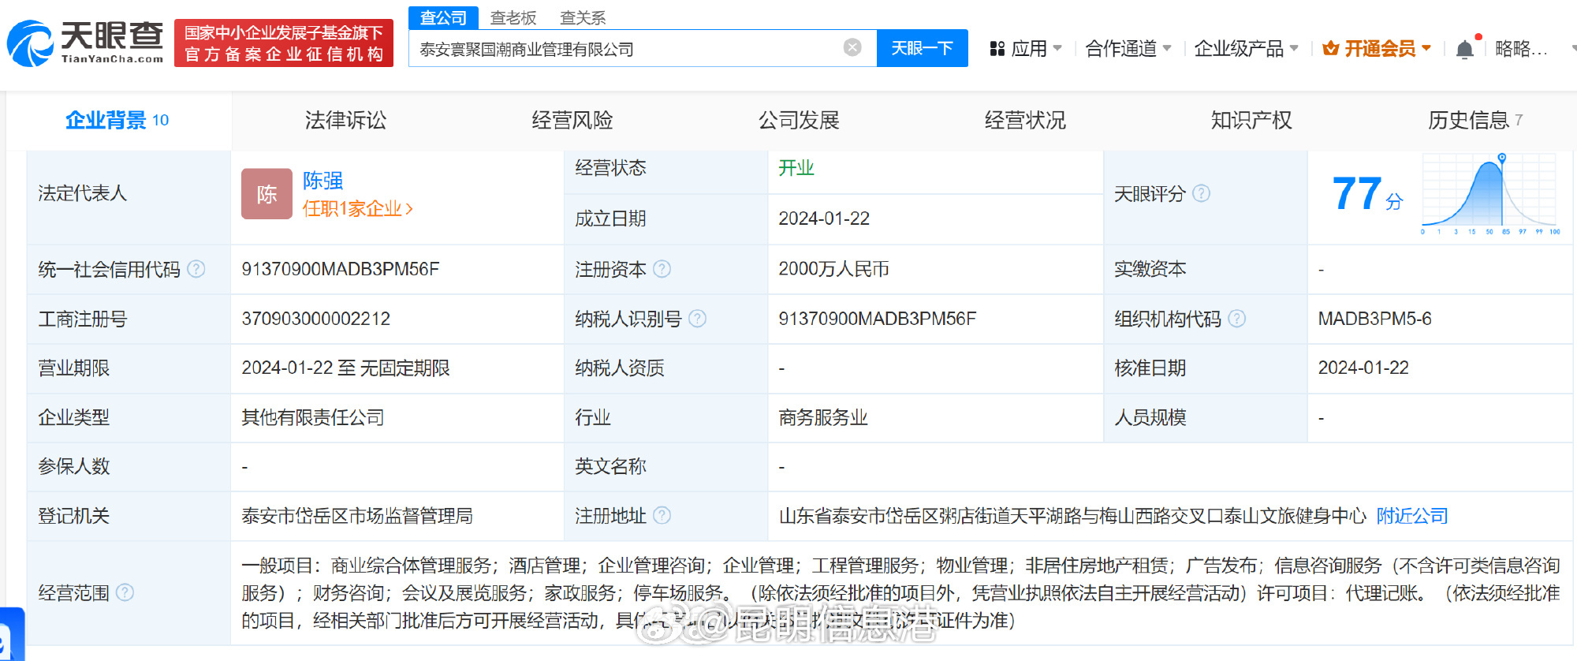This screenshot has width=1577, height=661.
Task: Select the 商务服务业 industry value
Action: pyautogui.click(x=823, y=417)
